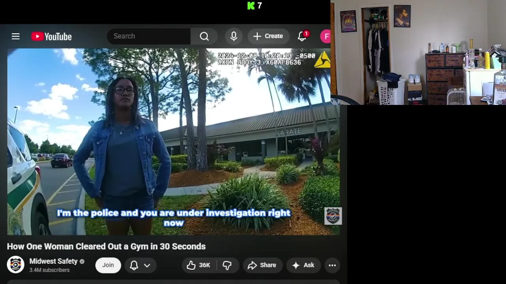The image size is (506, 284).
Task: Click the YouTube Search input field
Action: [x=149, y=36]
